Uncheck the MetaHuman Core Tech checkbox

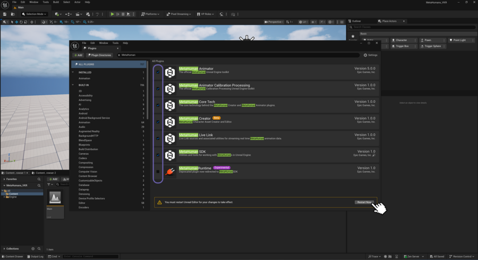point(158,105)
